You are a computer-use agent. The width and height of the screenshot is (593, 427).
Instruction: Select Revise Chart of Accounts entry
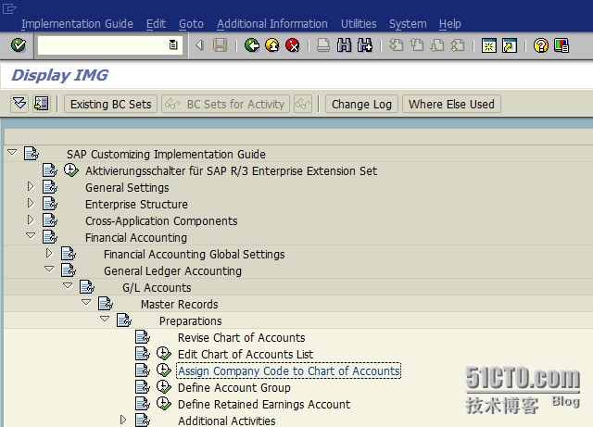(241, 337)
